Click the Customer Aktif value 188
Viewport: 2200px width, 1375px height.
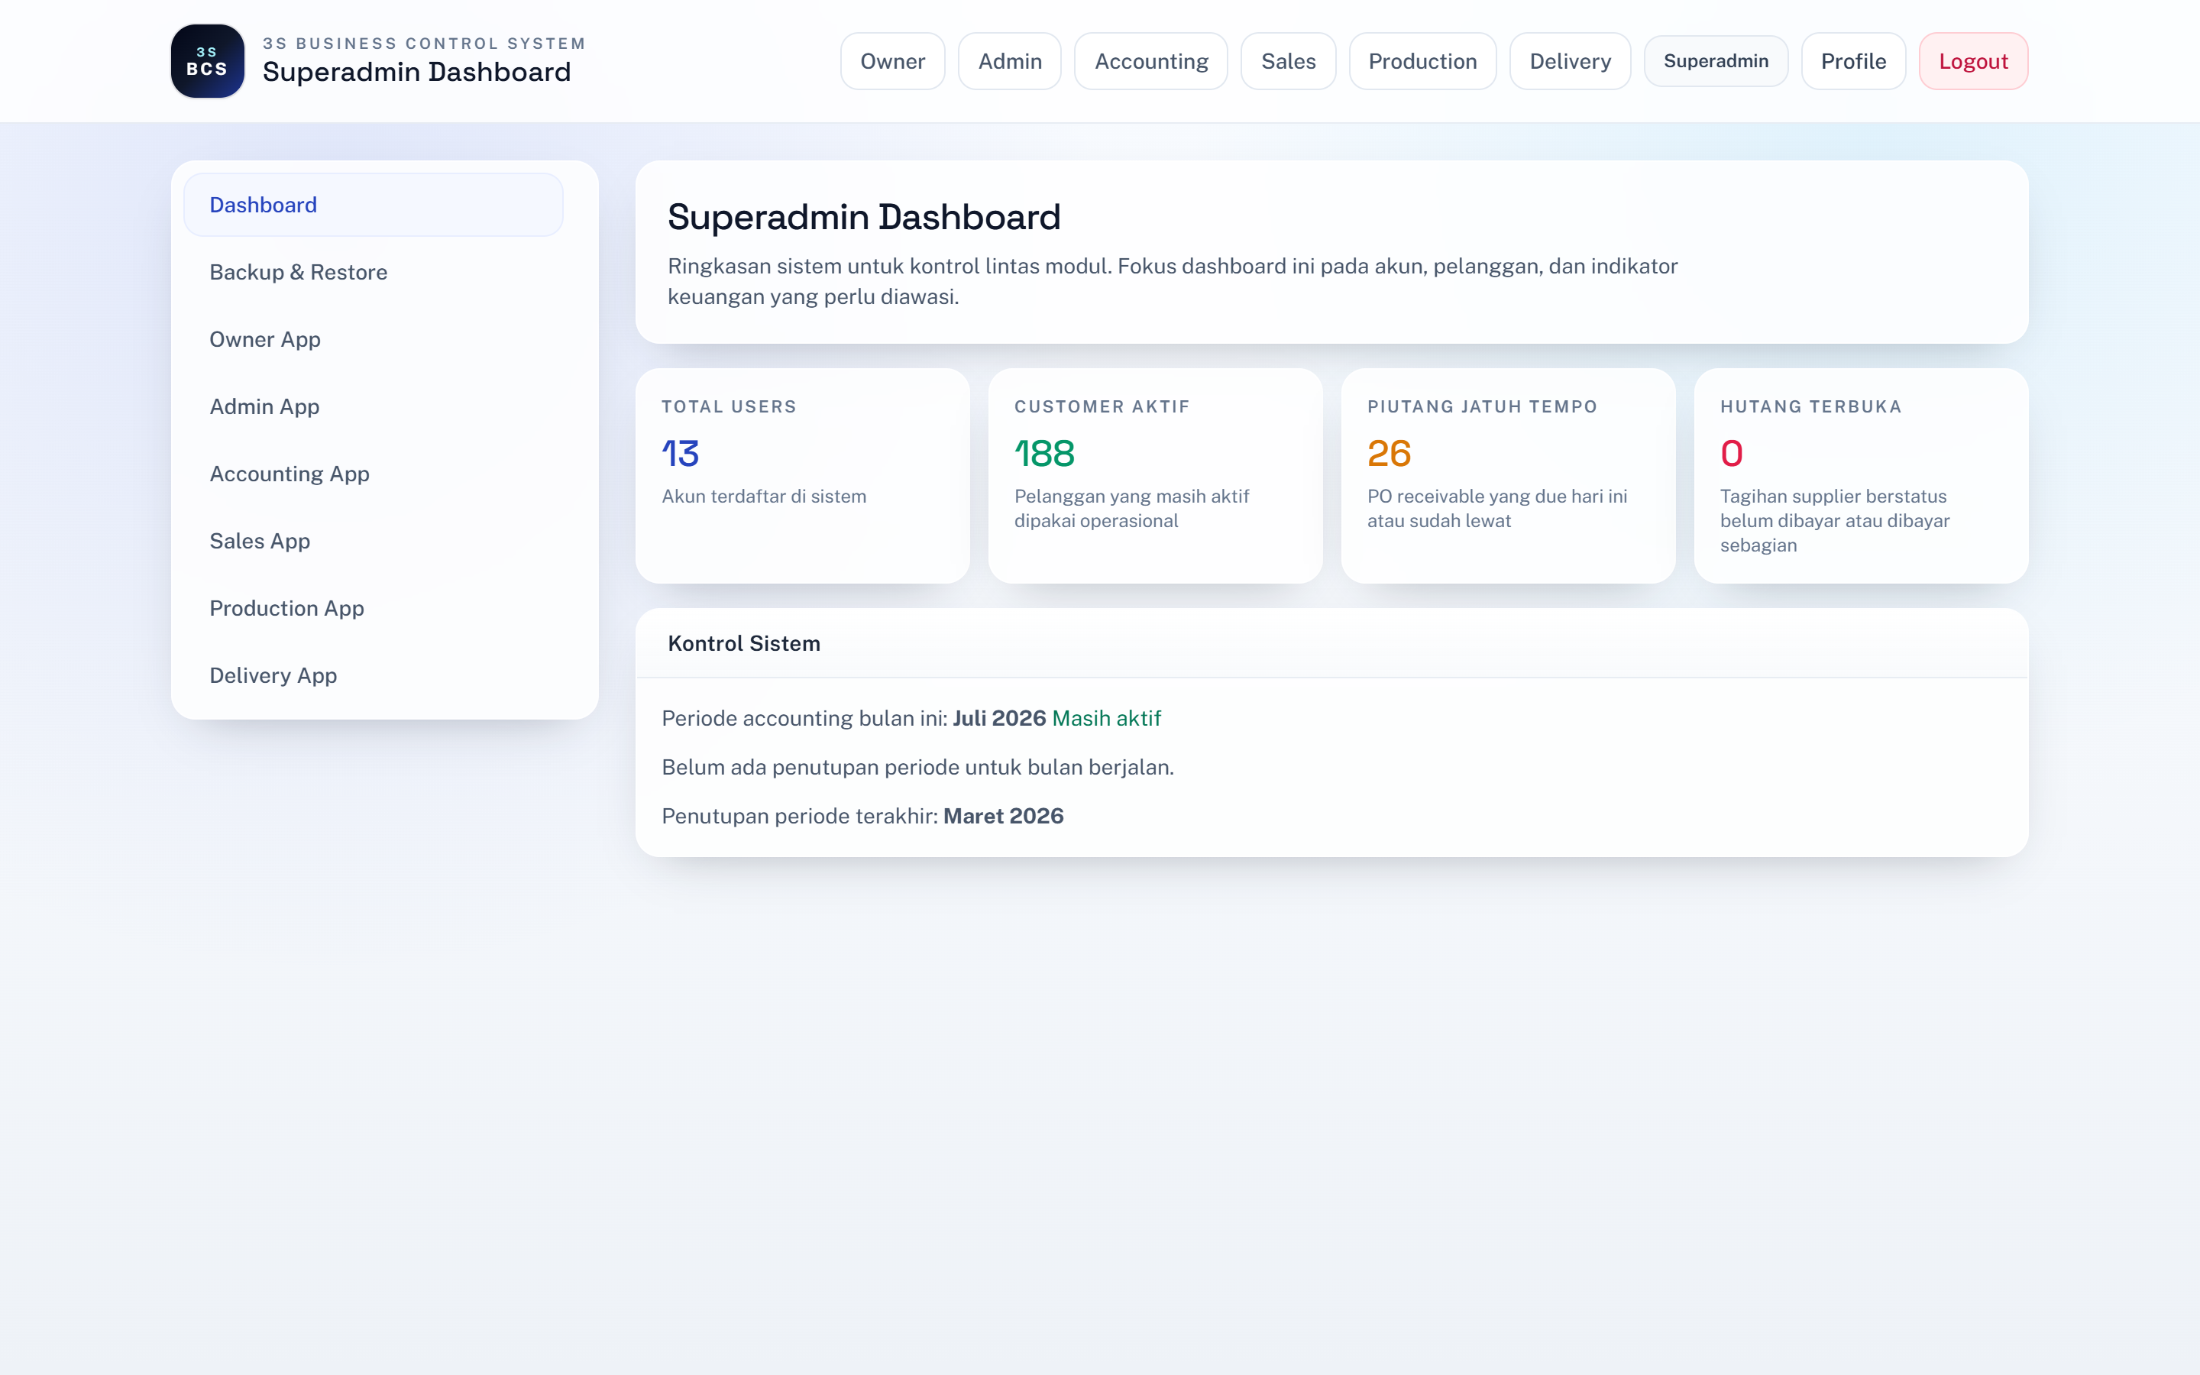1044,453
